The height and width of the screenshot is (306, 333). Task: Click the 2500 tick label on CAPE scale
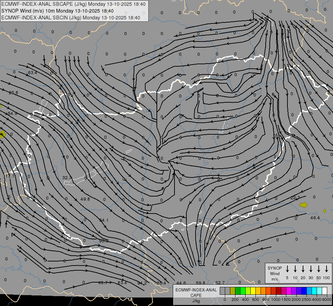point(306,300)
